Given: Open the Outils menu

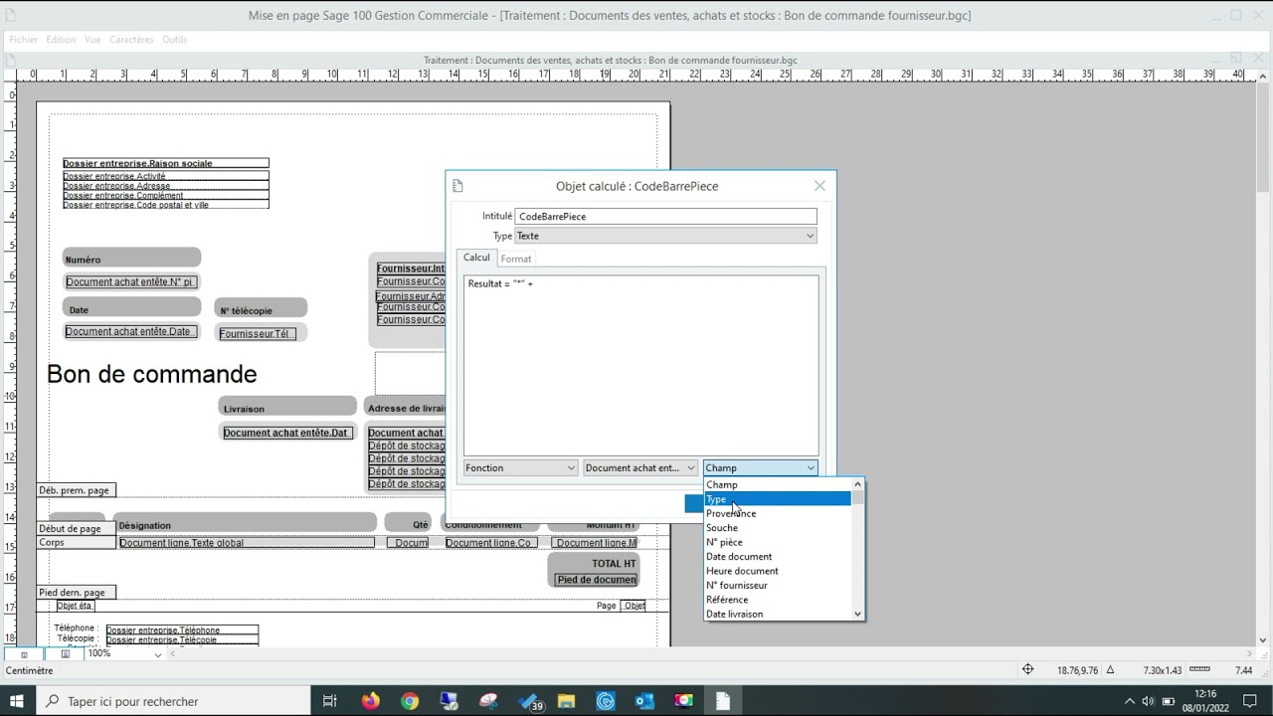Looking at the screenshot, I should click(x=175, y=40).
